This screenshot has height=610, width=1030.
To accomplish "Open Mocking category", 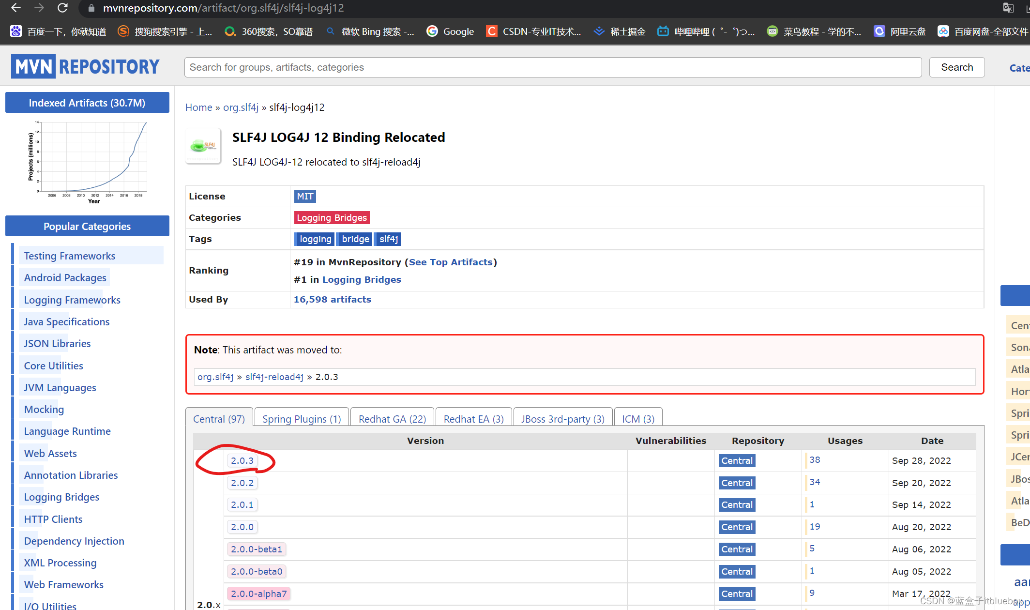I will [x=44, y=409].
